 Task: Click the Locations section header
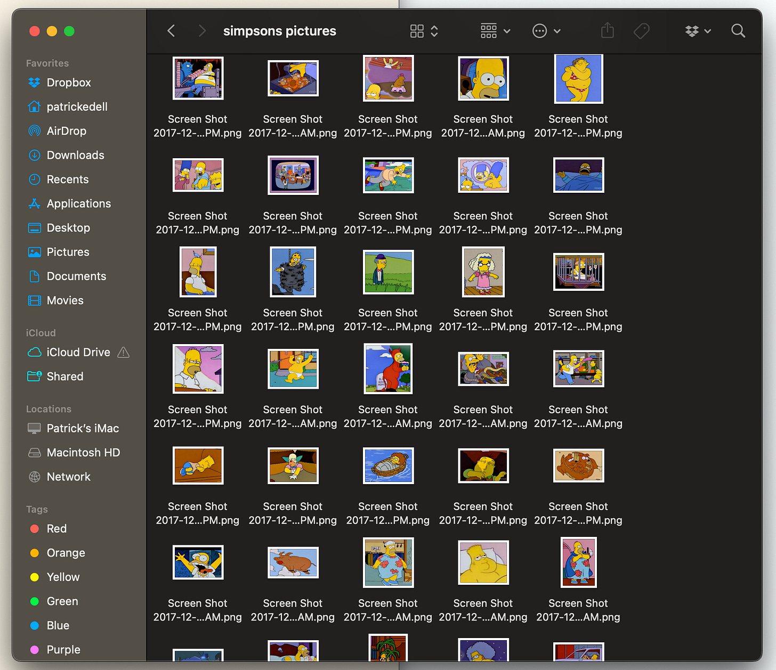[48, 409]
